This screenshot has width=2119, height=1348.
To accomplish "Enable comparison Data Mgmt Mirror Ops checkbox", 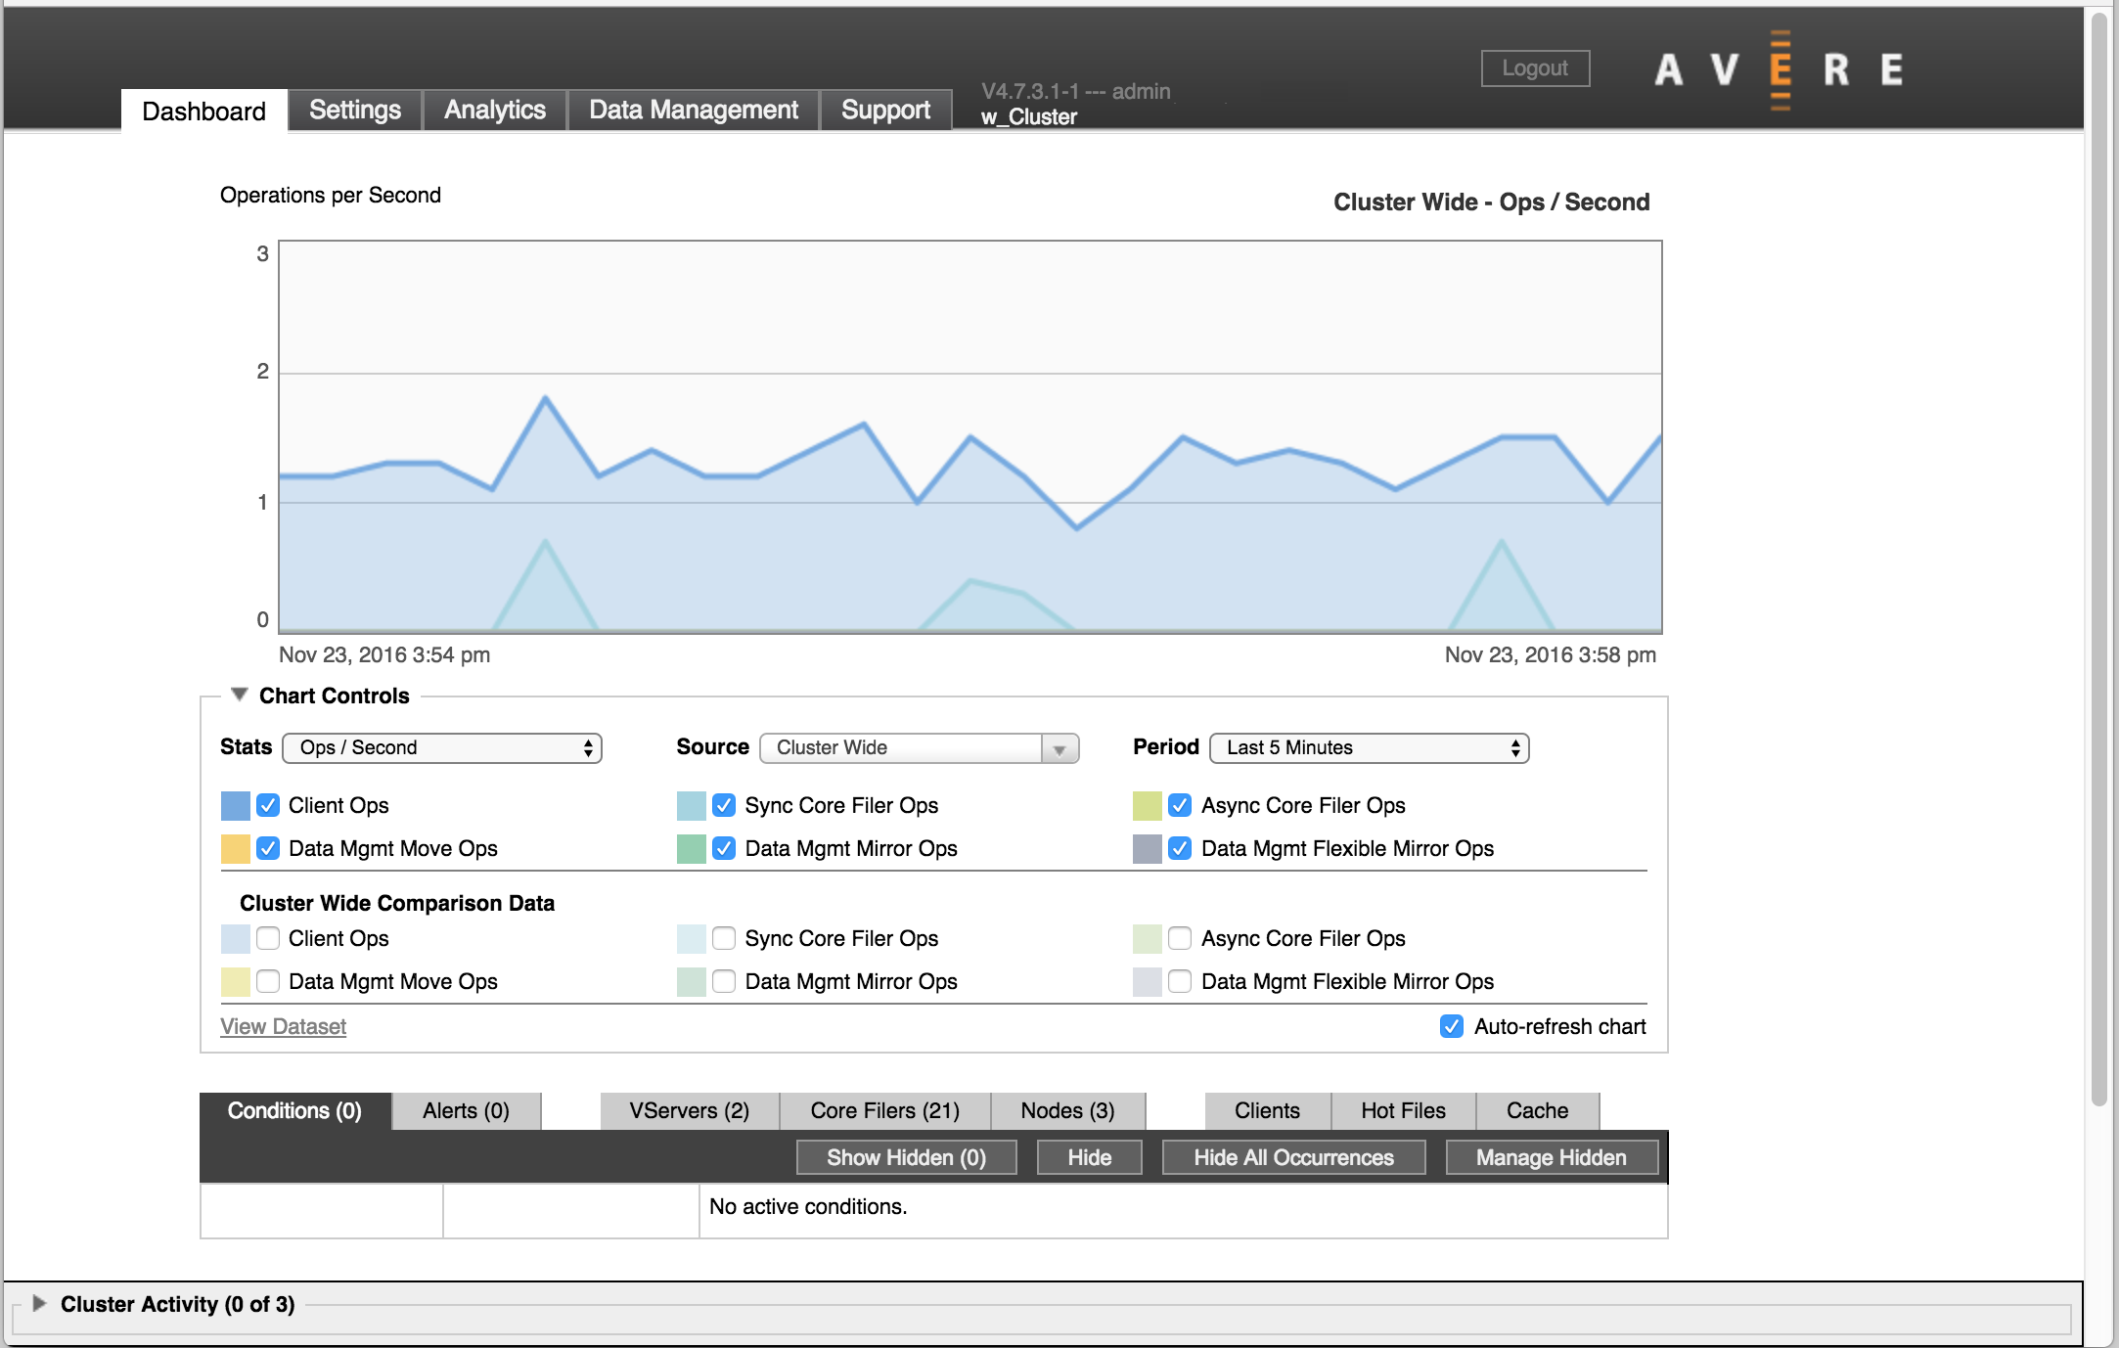I will tap(724, 981).
